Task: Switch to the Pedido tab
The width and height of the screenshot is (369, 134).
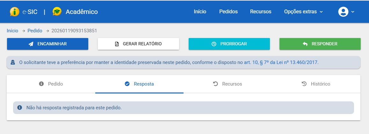Action: pos(51,84)
